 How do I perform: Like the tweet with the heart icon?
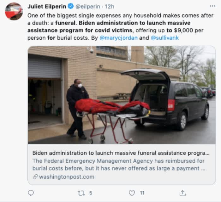(x=132, y=193)
